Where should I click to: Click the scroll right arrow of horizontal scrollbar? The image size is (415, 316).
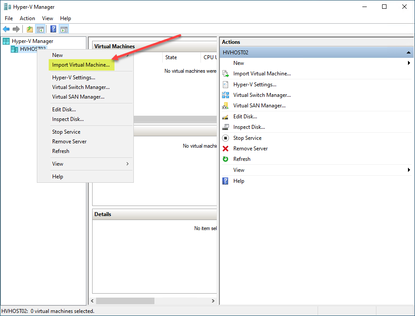coord(213,301)
